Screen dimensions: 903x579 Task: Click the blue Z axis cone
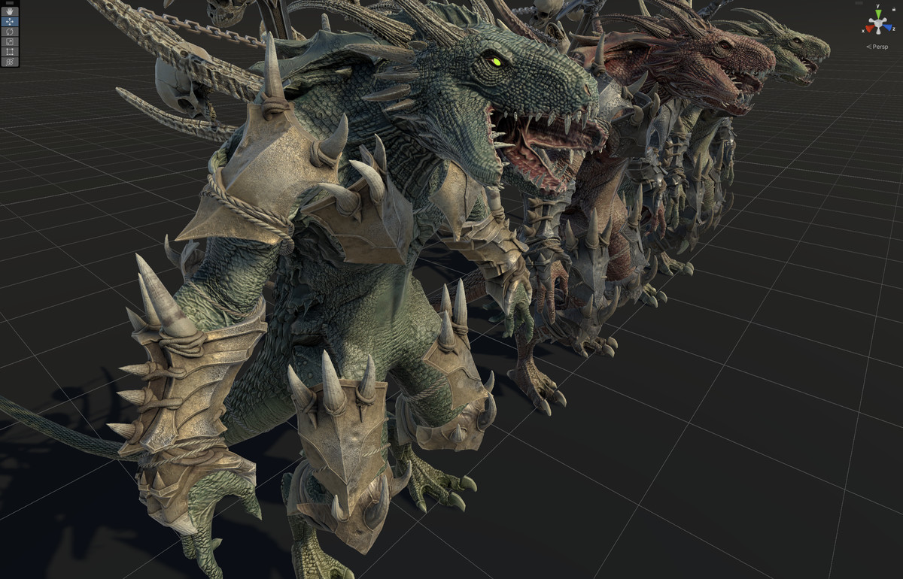click(886, 28)
